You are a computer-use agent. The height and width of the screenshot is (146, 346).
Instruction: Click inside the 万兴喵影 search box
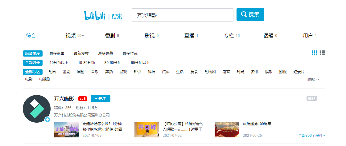[183, 15]
